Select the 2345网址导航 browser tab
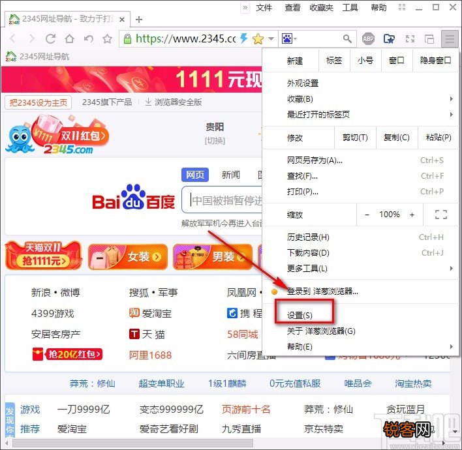Image resolution: width=462 pixels, height=450 pixels. [x=67, y=19]
